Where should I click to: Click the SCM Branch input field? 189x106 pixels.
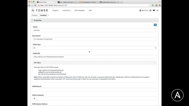[94, 90]
